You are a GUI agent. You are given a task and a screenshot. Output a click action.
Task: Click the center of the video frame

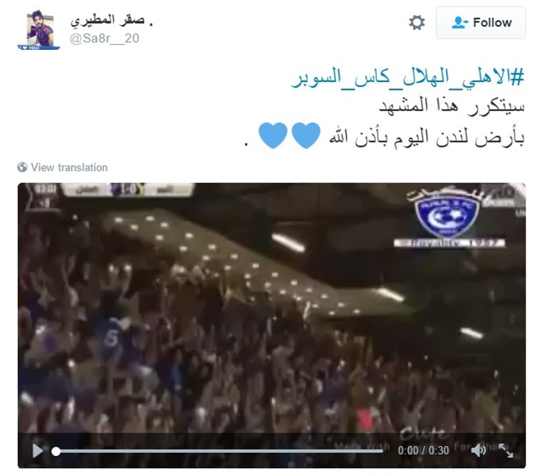point(272,325)
